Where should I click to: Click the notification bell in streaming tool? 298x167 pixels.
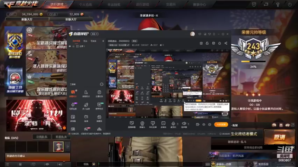[x=219, y=43]
